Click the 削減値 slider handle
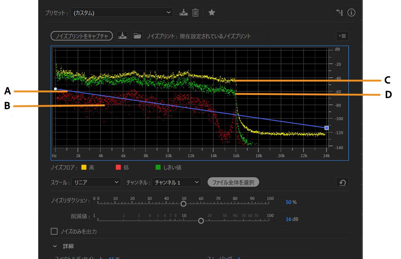 pos(201,221)
